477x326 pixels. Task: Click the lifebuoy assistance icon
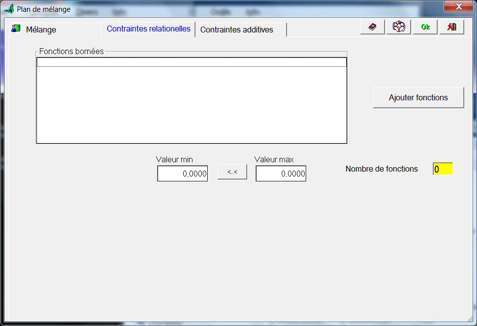[x=399, y=27]
